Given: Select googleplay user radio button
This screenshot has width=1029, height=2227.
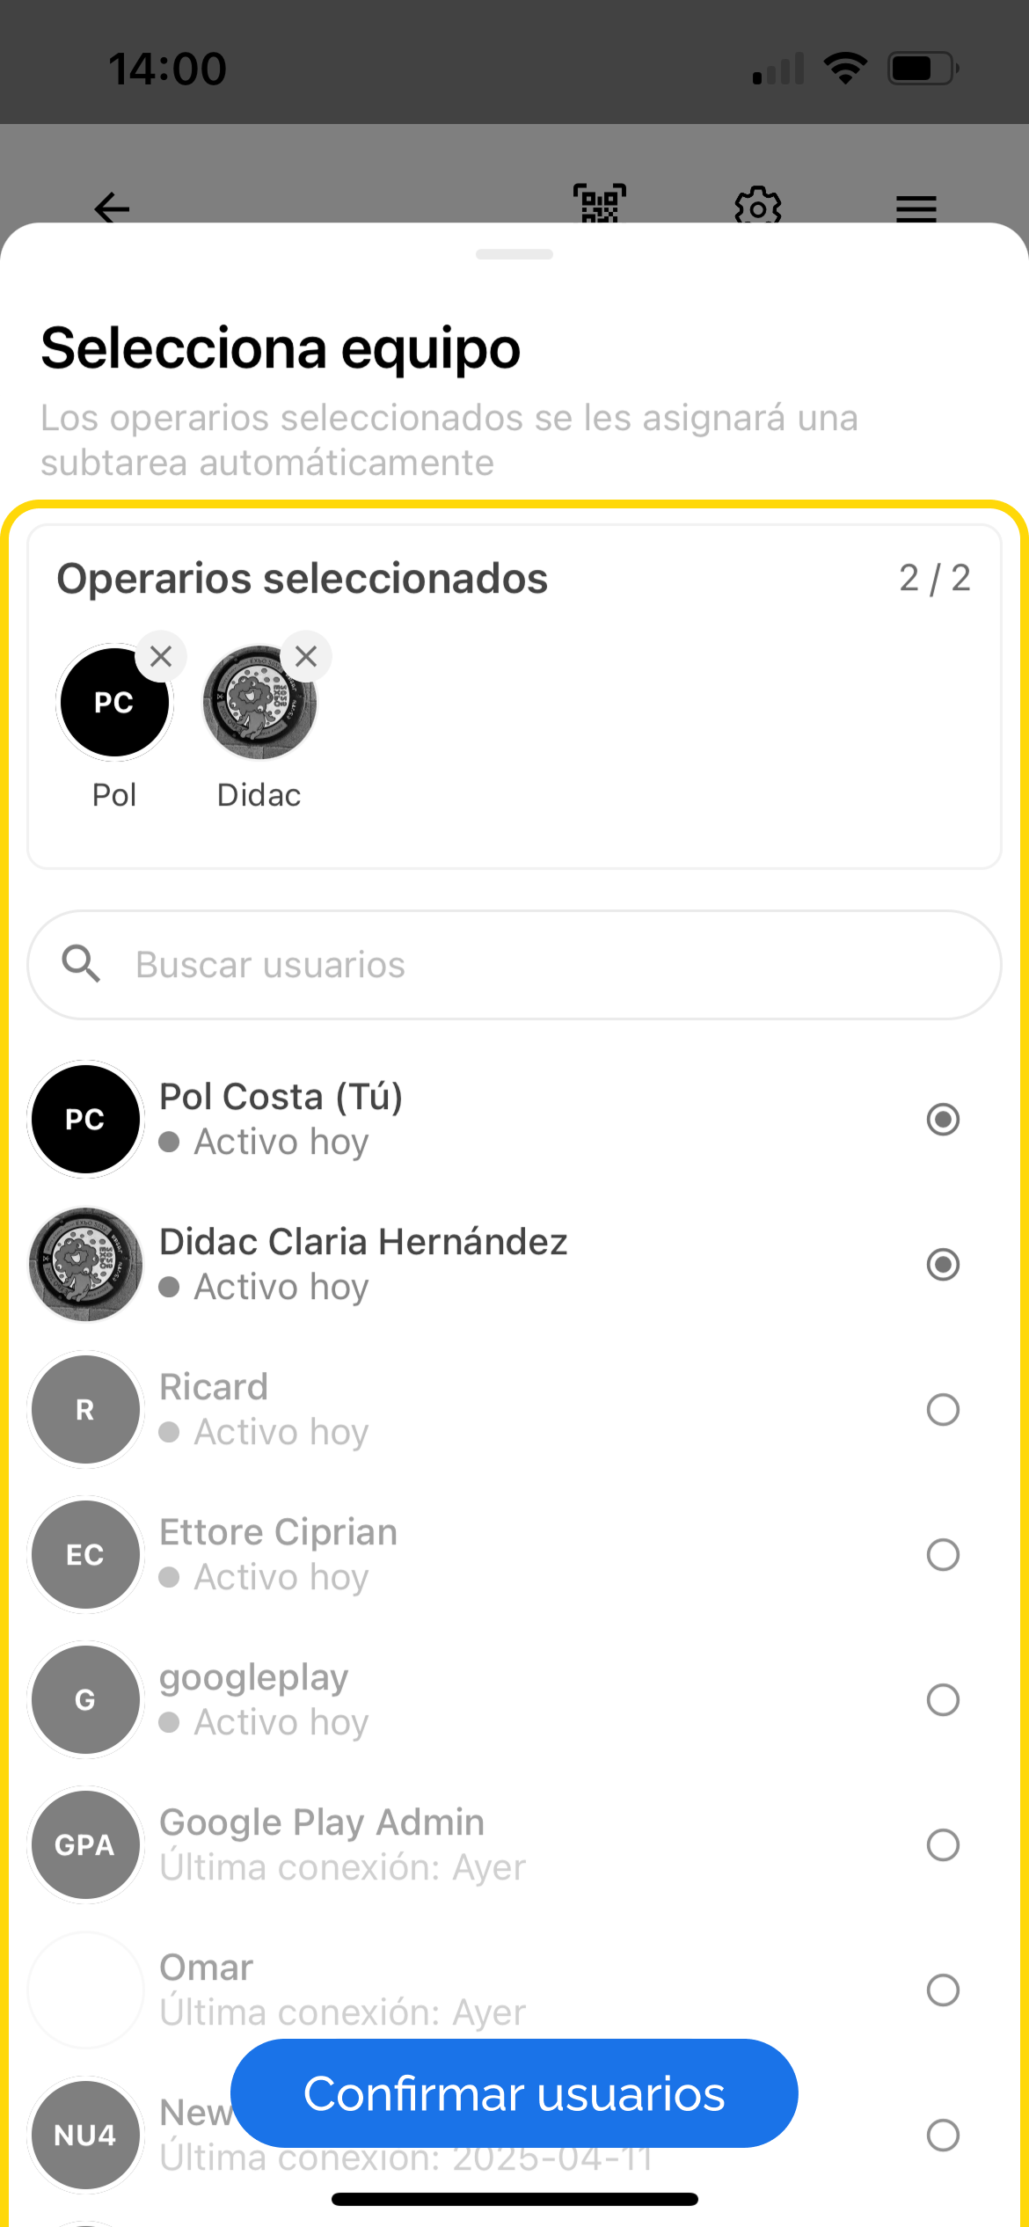Looking at the screenshot, I should click(943, 1700).
